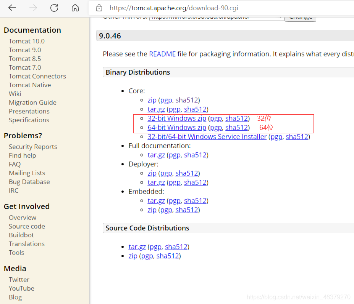Reload the page with the refresh icon
The height and width of the screenshot is (304, 354).
[x=54, y=8]
